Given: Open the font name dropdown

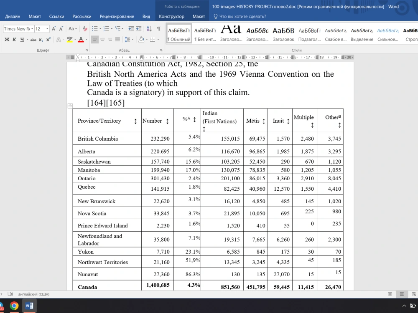Looking at the screenshot, I should [x=32, y=29].
